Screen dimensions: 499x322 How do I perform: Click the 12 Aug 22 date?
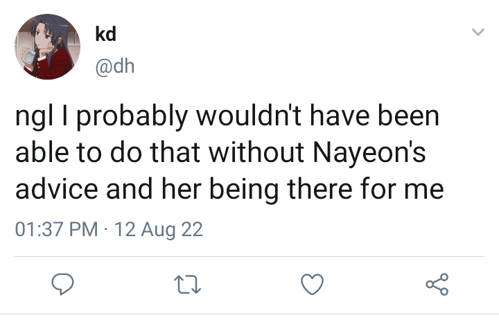click(x=158, y=229)
